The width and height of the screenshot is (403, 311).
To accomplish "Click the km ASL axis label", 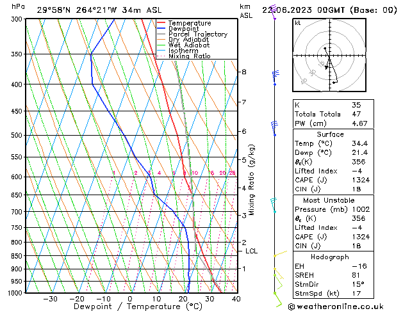I will 246,11.
